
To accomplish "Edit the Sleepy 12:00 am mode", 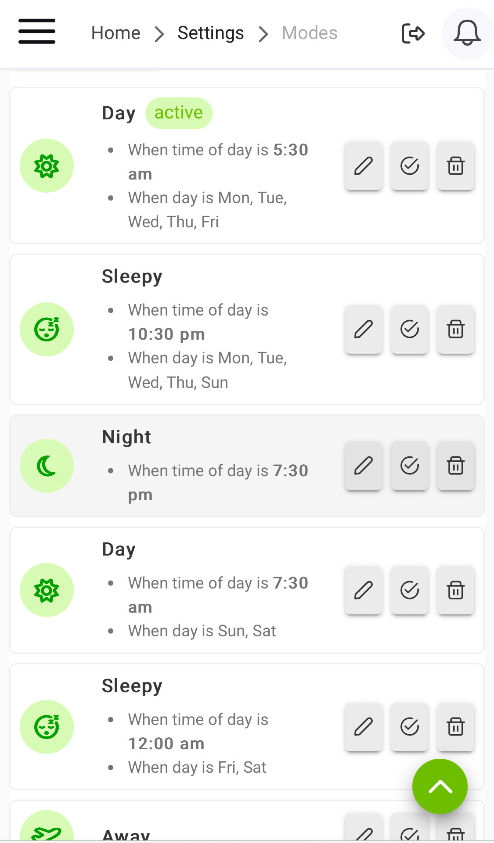I will pyautogui.click(x=364, y=727).
